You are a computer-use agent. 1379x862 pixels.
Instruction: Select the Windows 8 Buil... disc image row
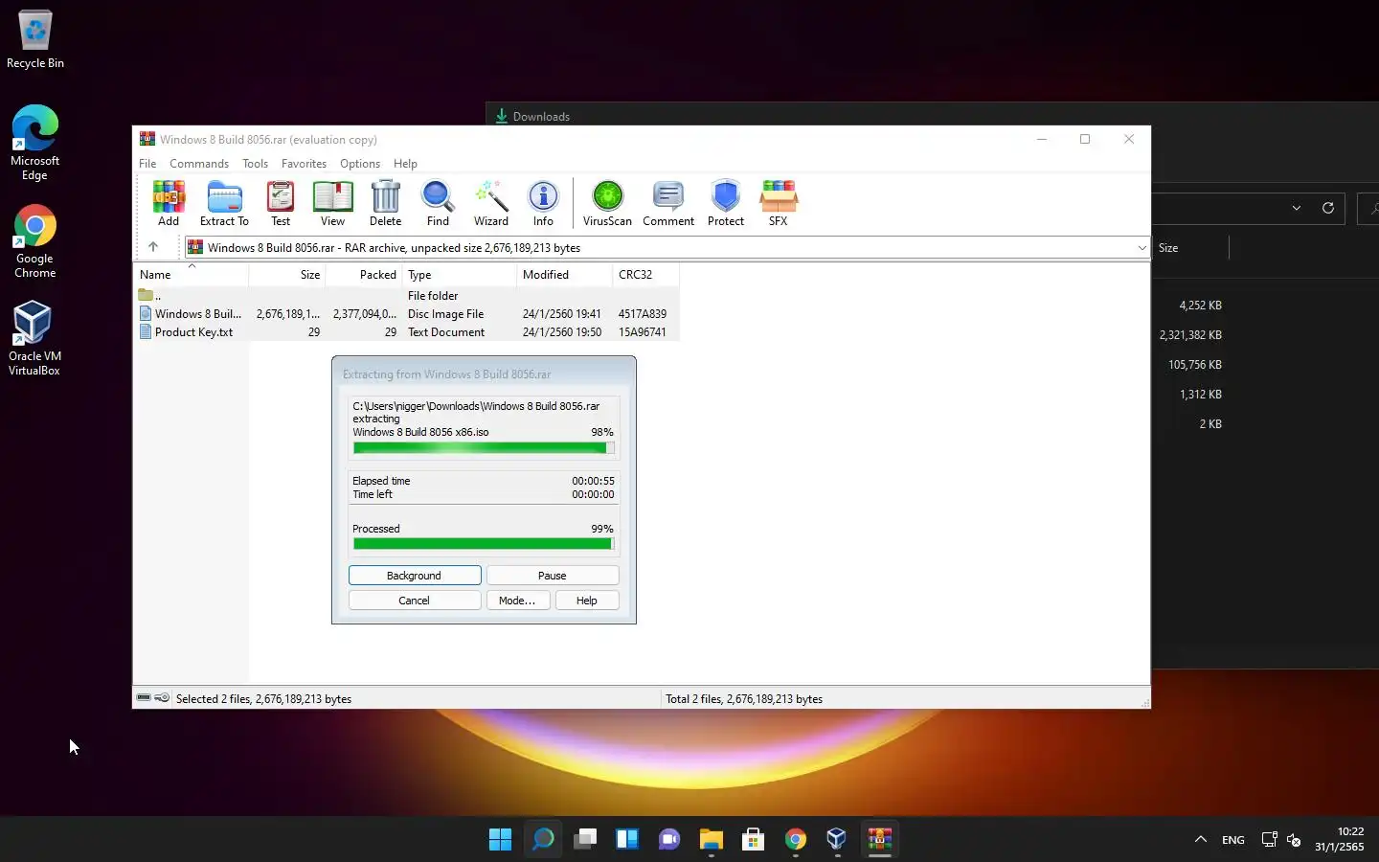click(406, 314)
